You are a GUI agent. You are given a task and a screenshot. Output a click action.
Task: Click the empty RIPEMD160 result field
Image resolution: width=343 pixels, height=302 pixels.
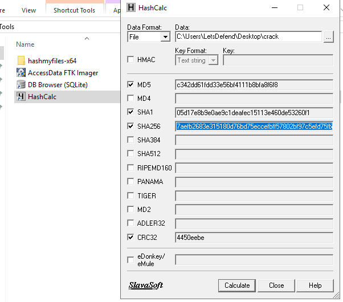pyautogui.click(x=254, y=168)
